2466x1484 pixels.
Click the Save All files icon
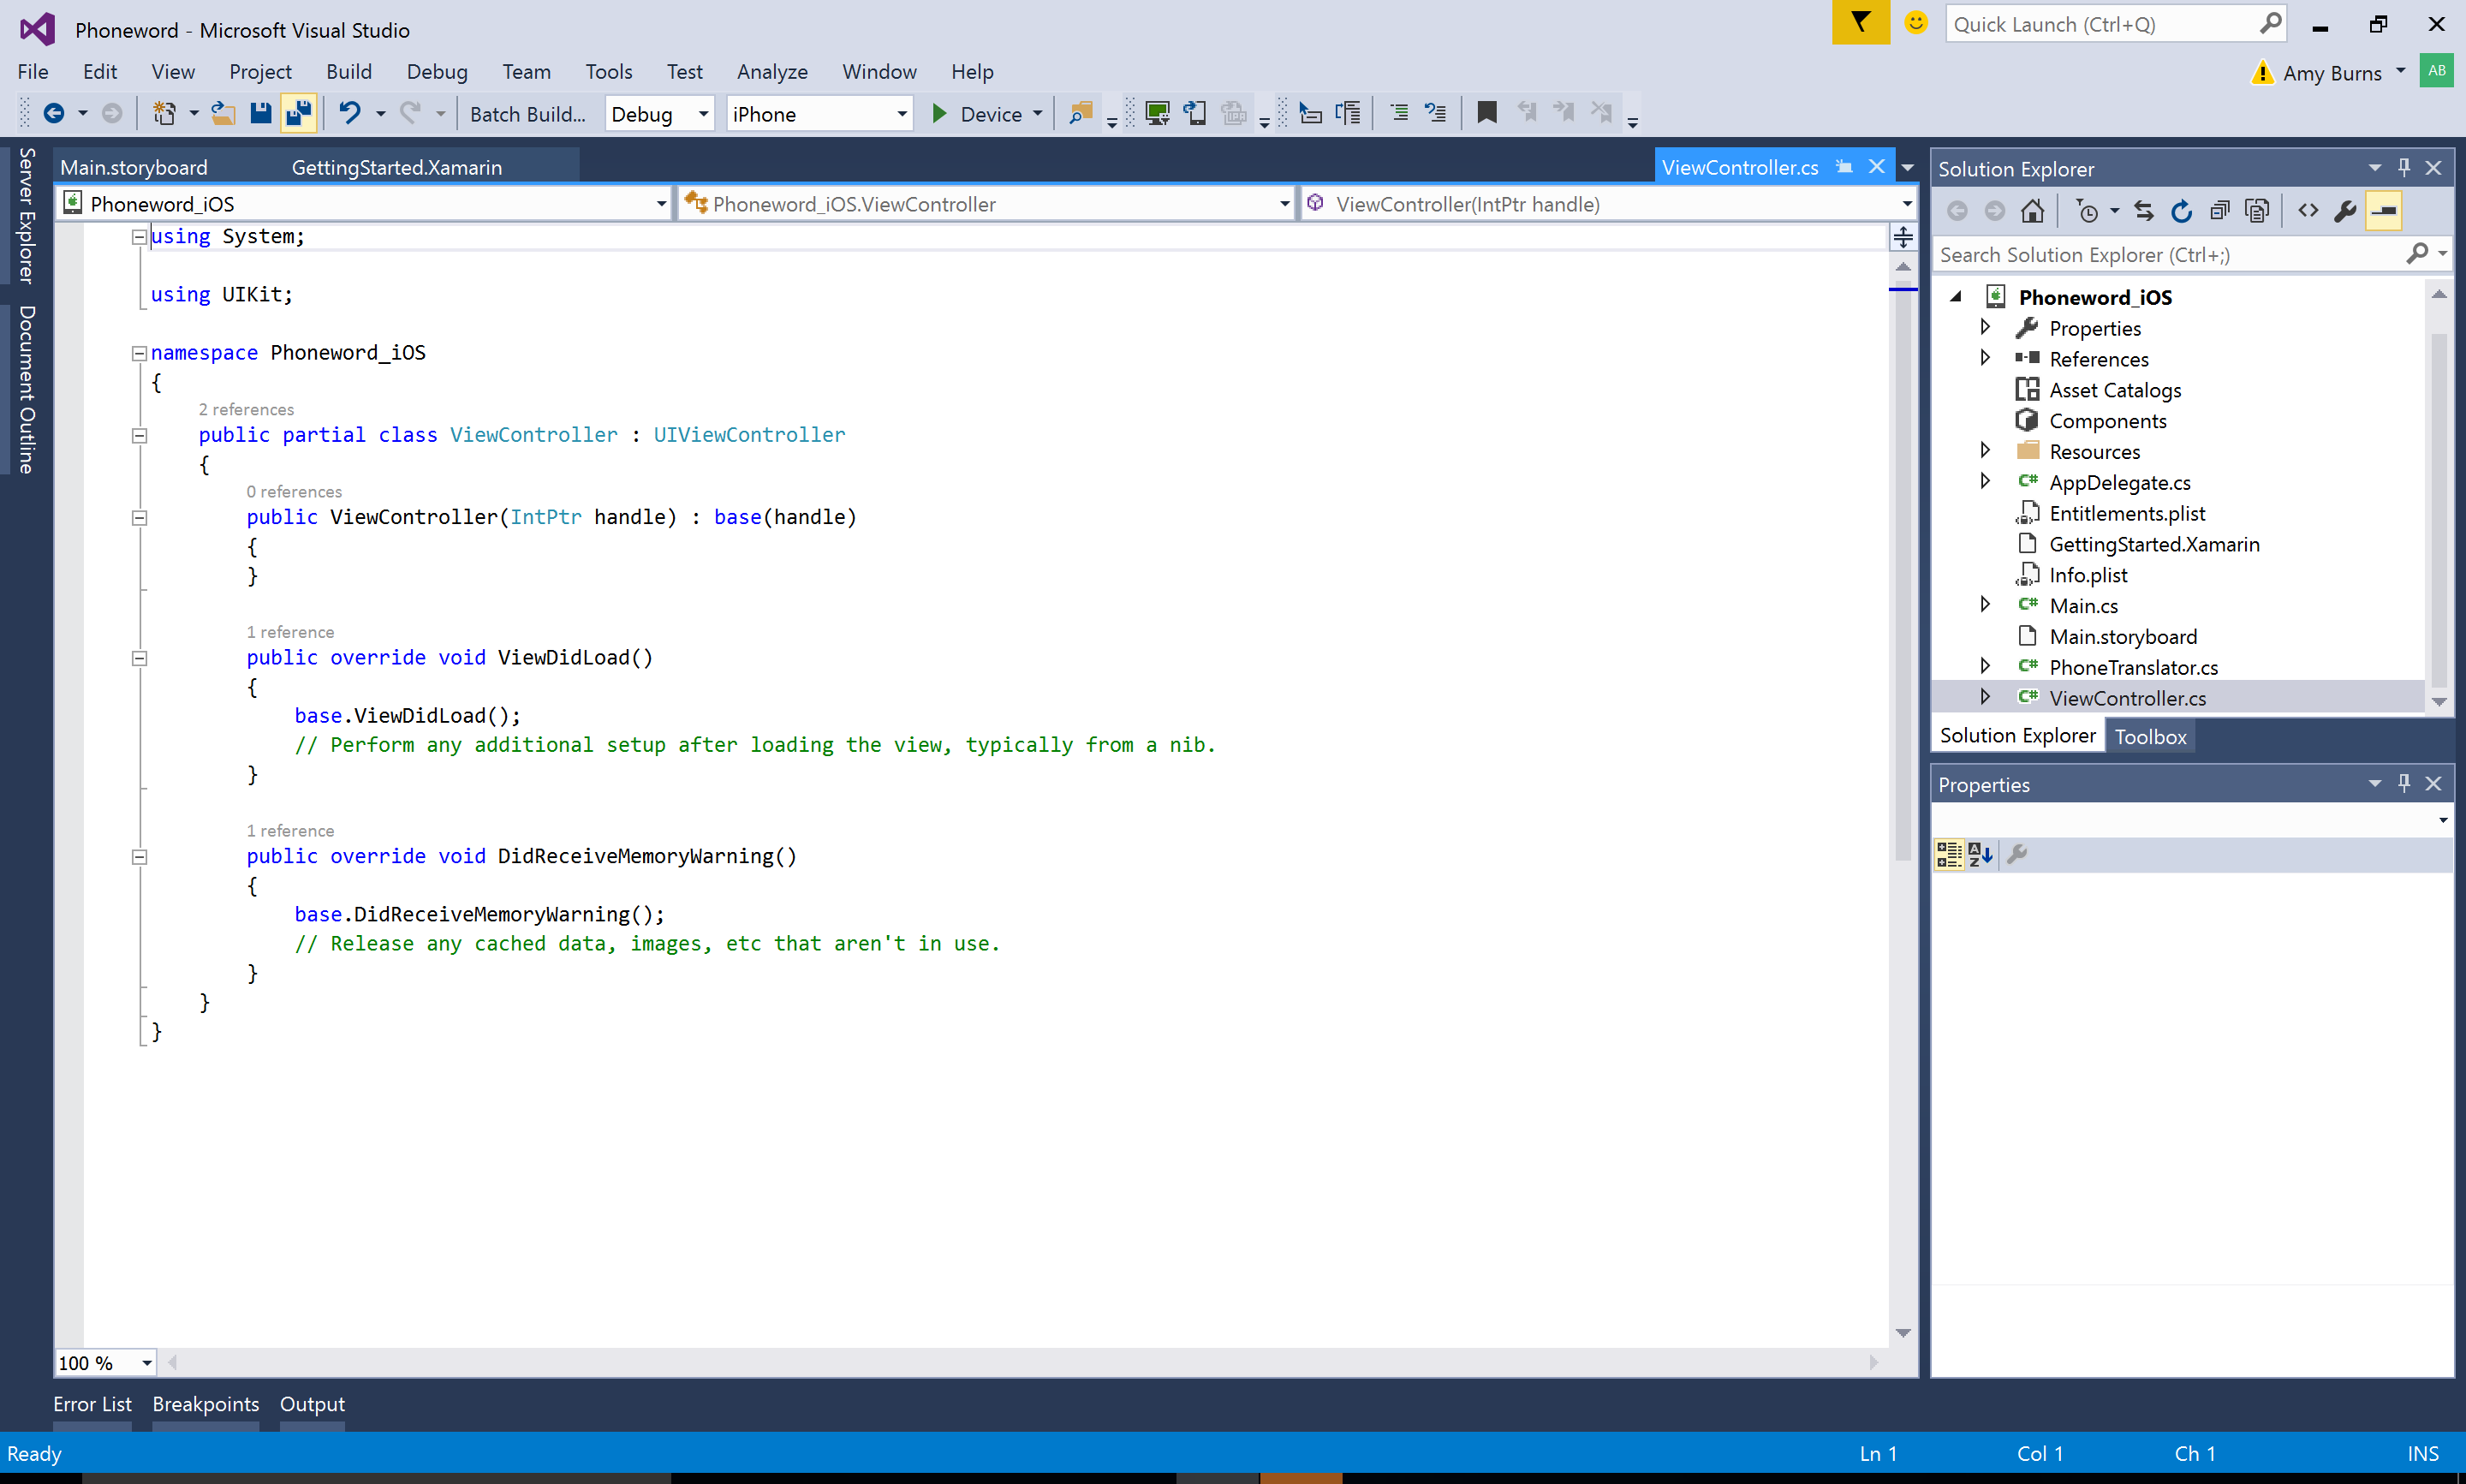click(300, 111)
